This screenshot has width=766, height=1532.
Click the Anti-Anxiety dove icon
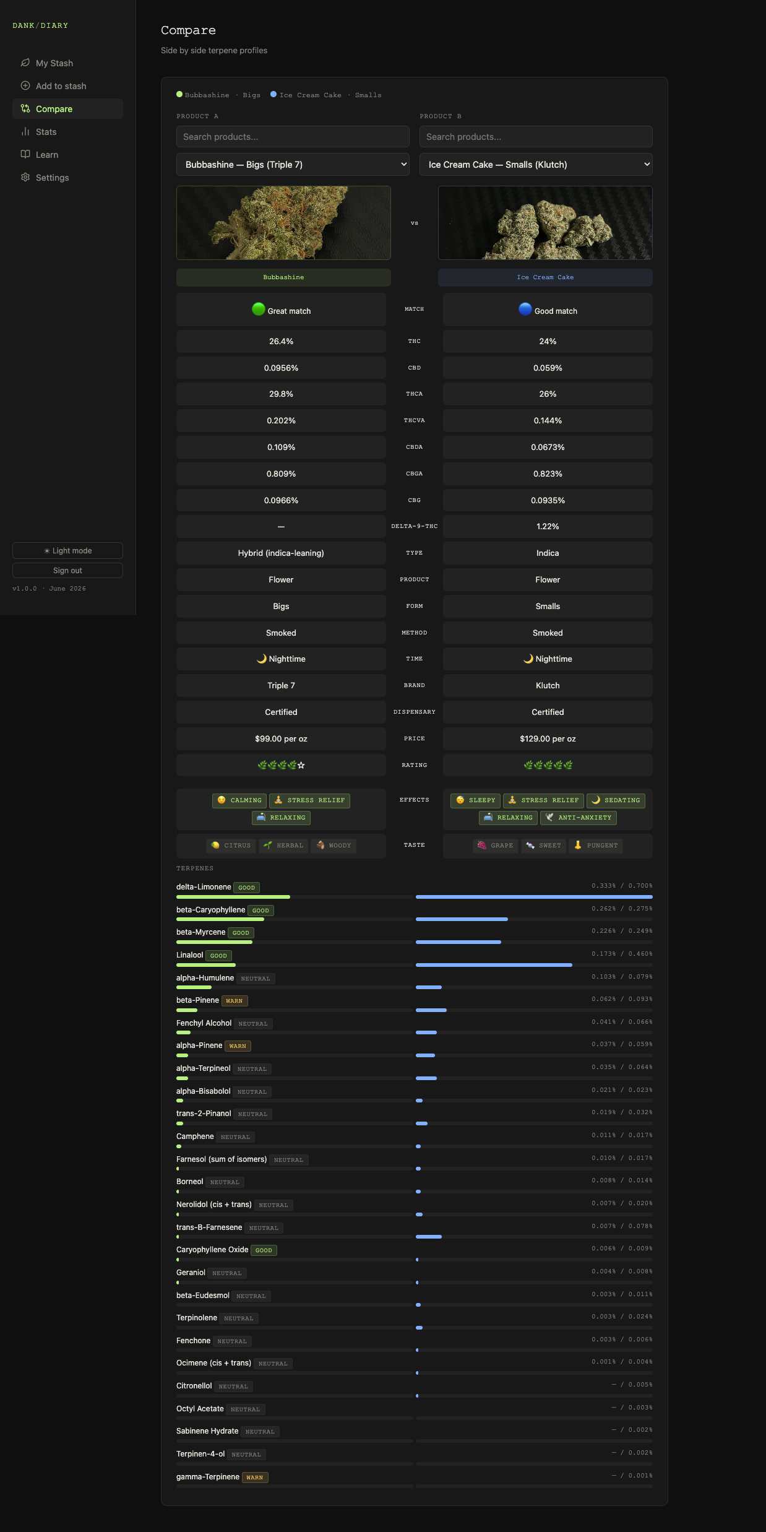point(549,817)
